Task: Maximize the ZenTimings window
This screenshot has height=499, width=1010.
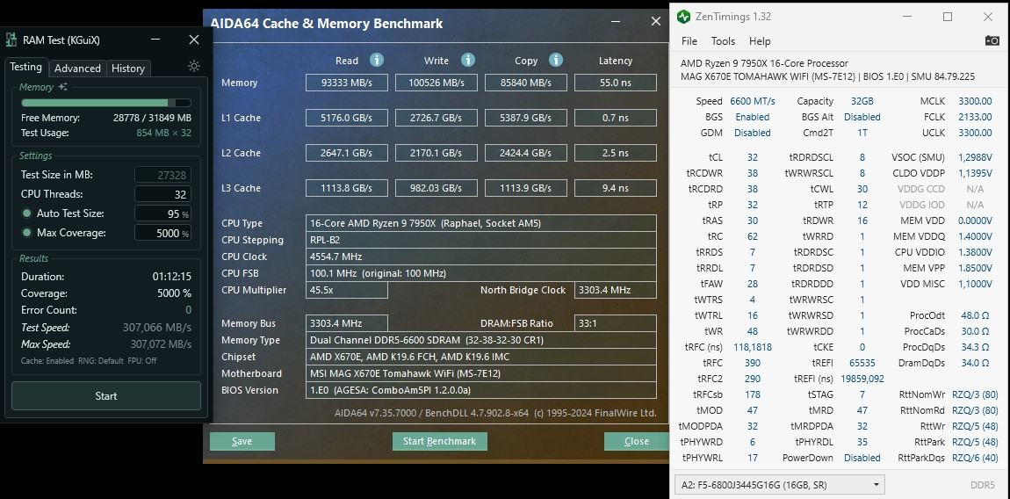Action: (x=948, y=17)
